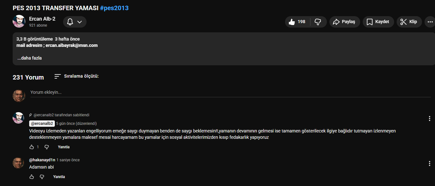Click the PES 2013 TRANSFER YAMASI title

55,8
